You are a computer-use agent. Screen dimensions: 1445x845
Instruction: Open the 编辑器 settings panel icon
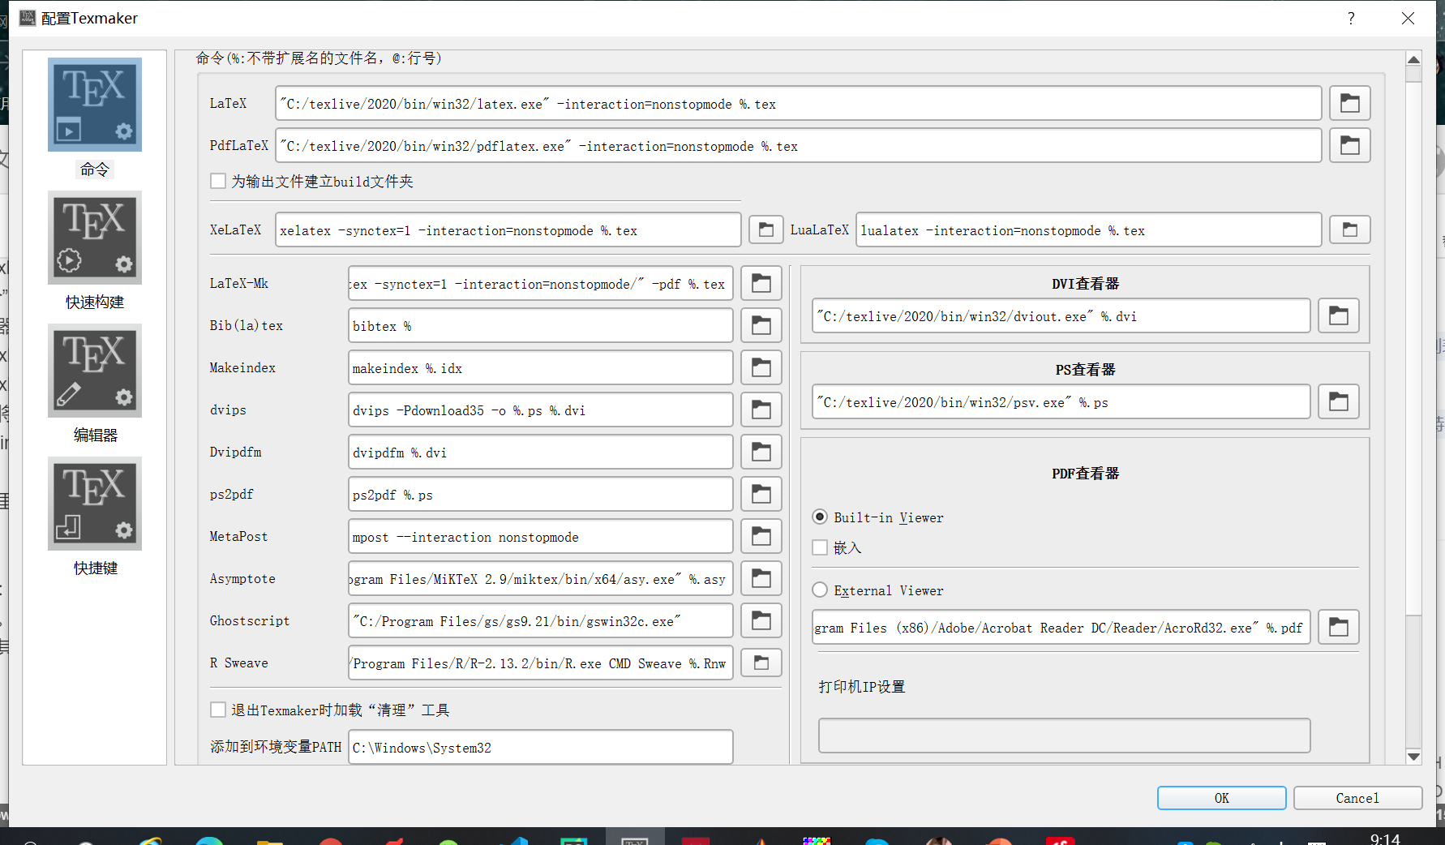[x=94, y=371]
